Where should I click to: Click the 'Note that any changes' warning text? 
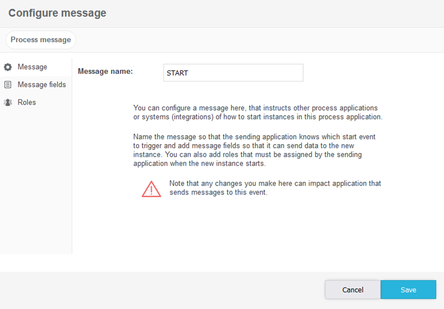click(275, 187)
